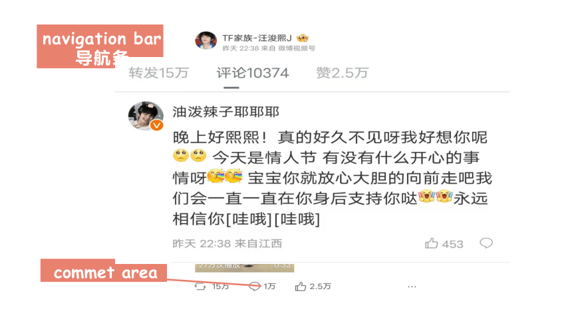This screenshot has height=321, width=572.
Task: Open commenter 油泼辣子耶耶耶's avatar
Action: [146, 116]
